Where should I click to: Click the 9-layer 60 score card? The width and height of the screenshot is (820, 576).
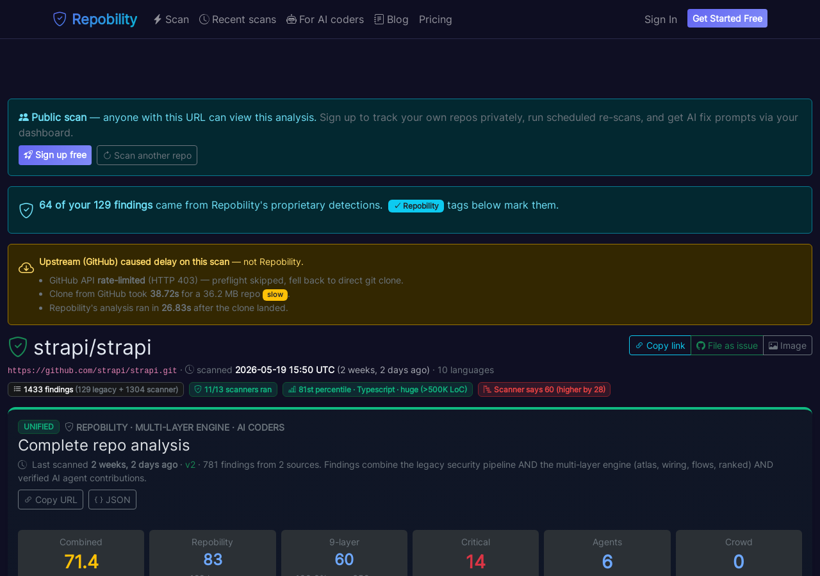coord(344,553)
